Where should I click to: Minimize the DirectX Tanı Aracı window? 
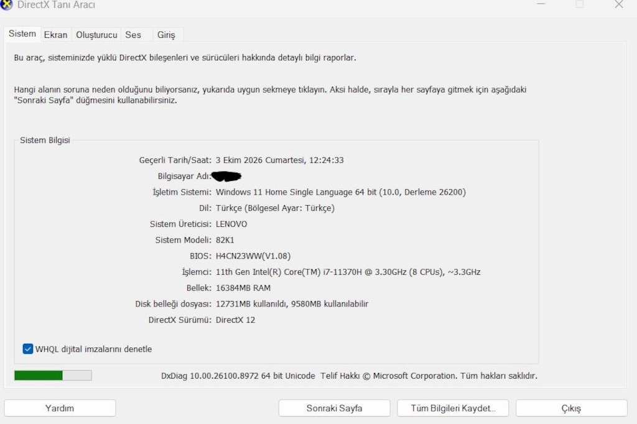pos(541,4)
